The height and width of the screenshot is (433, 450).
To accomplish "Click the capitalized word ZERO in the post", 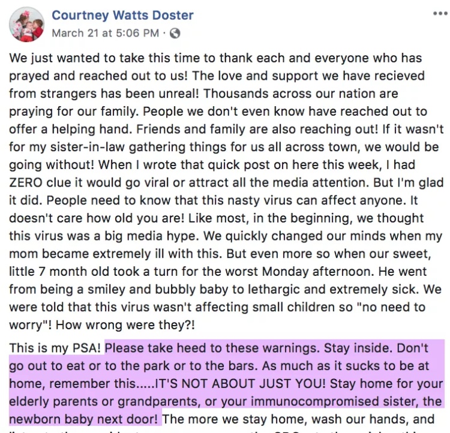I will point(26,182).
